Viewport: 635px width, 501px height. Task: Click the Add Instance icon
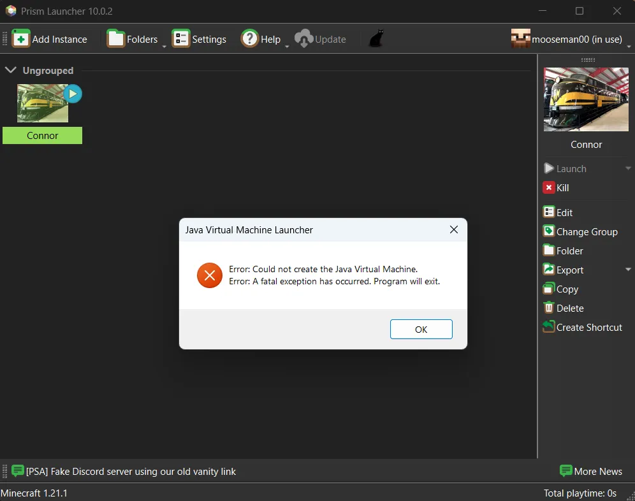pyautogui.click(x=21, y=38)
